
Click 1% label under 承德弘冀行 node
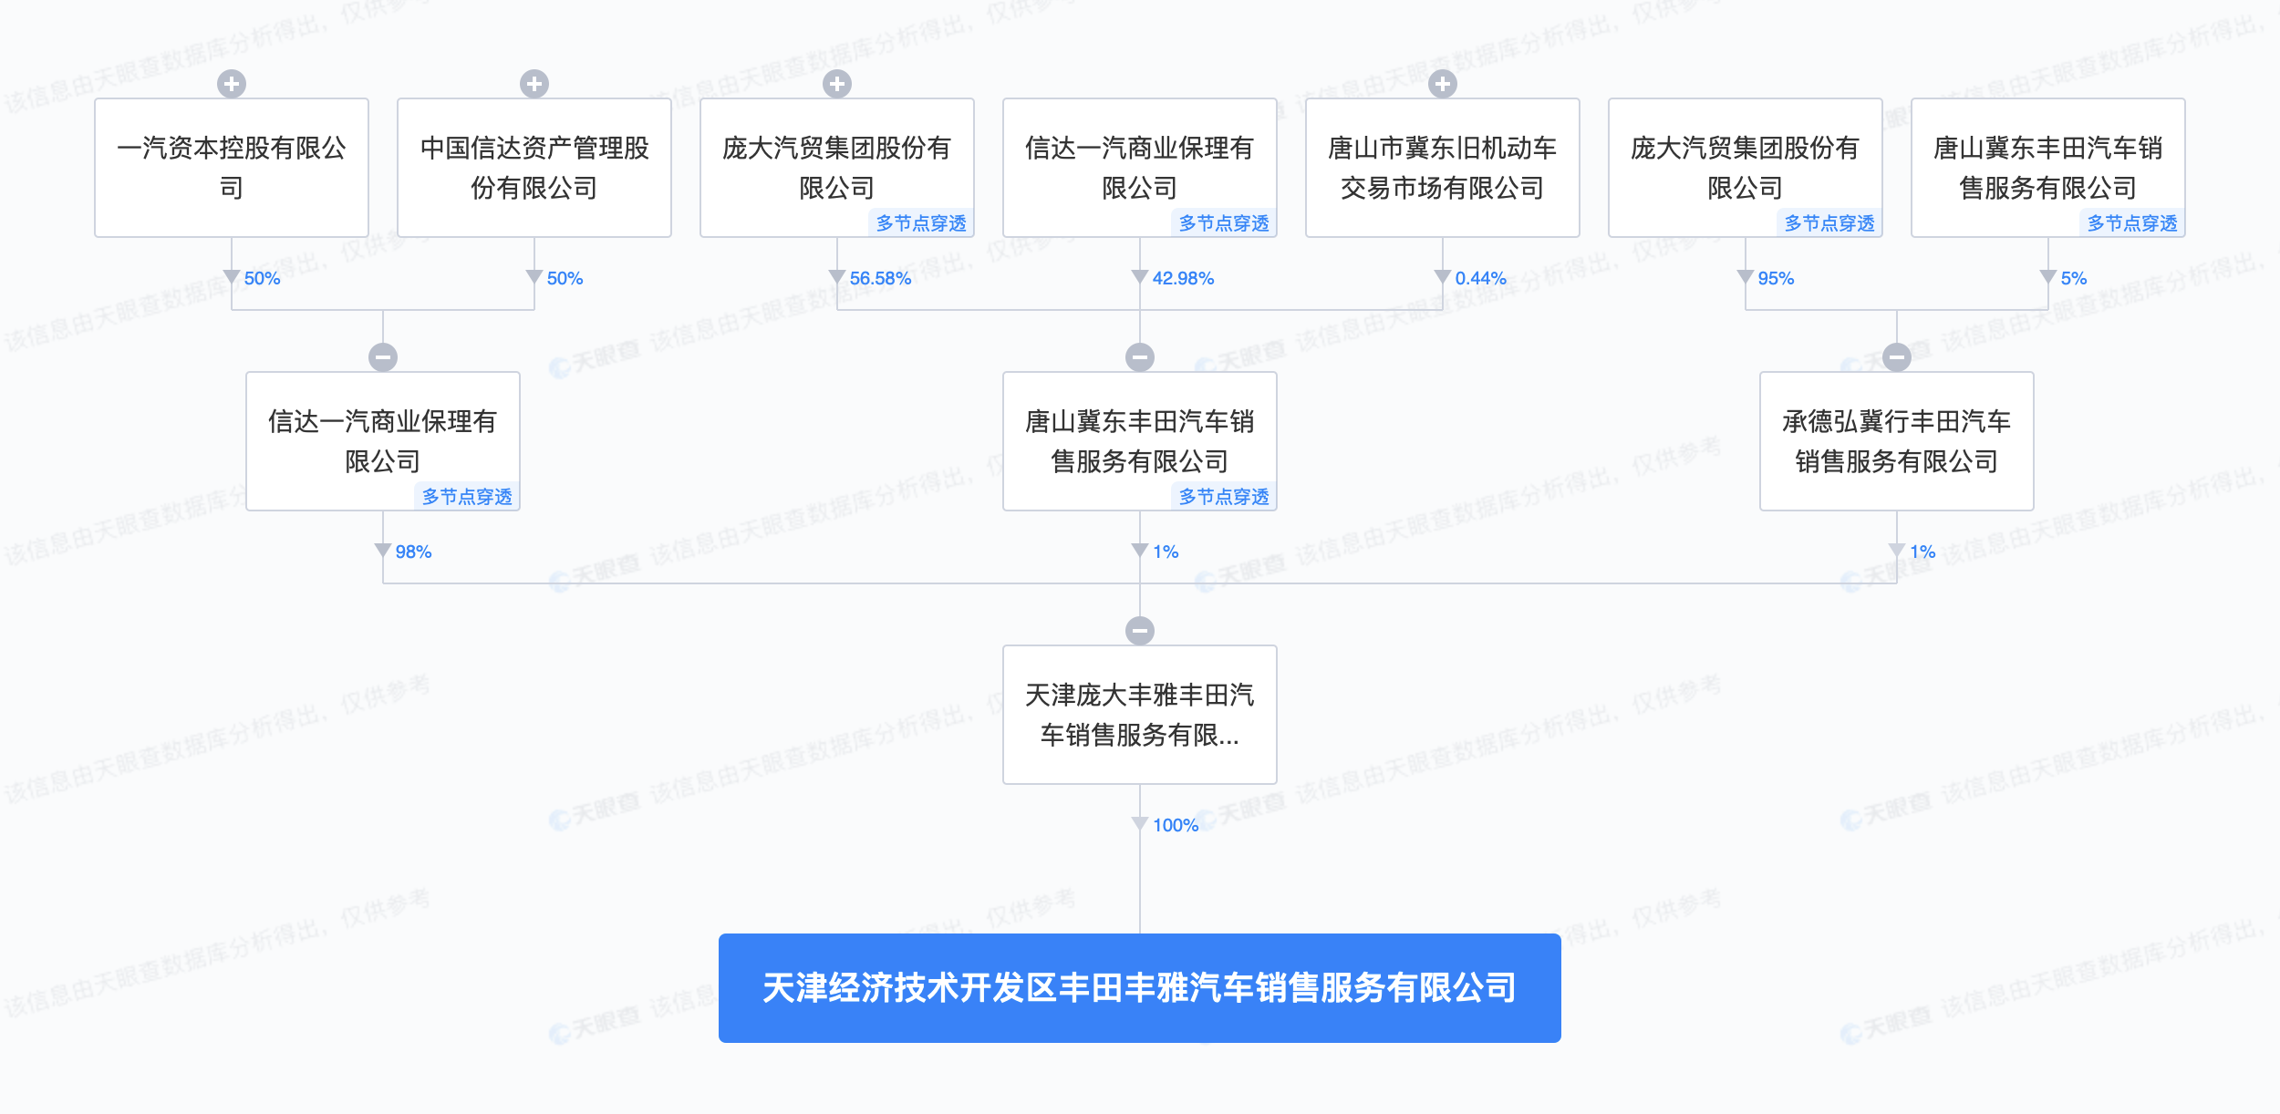(1922, 552)
